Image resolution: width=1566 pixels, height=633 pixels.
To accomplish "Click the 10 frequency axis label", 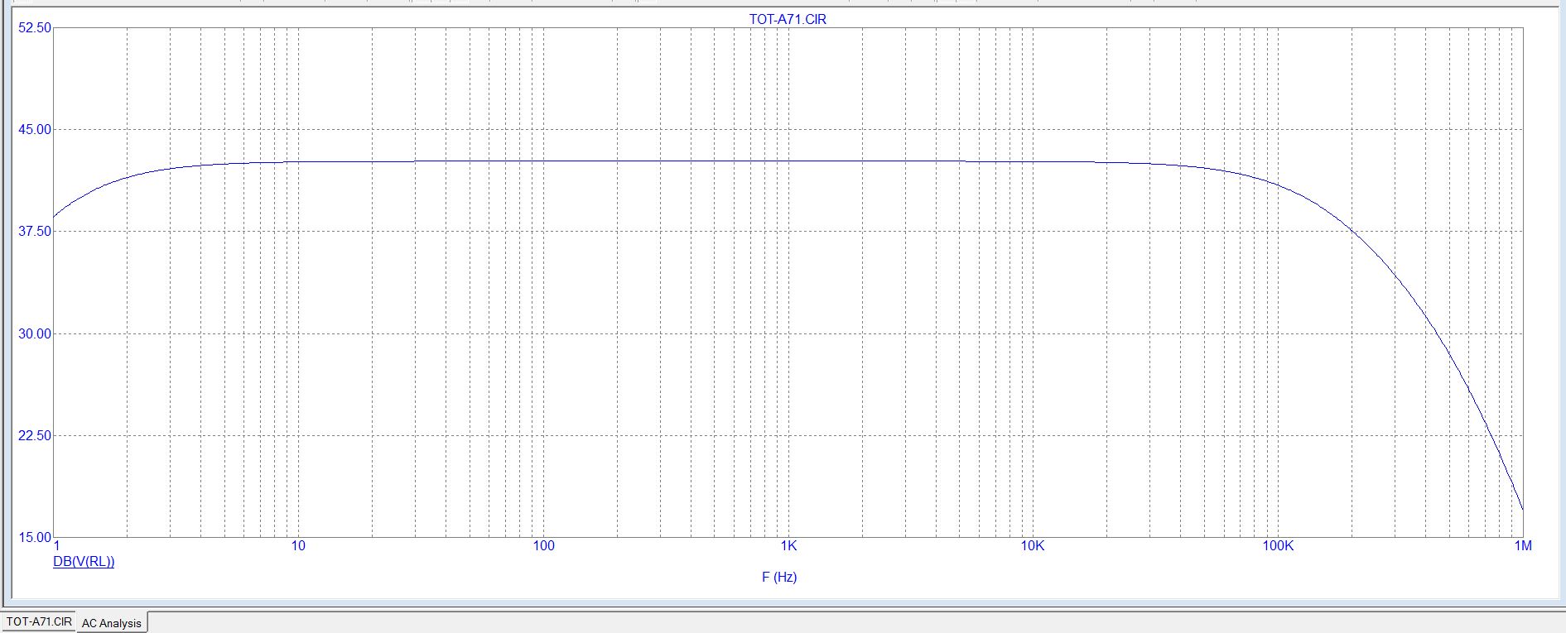I will click(x=298, y=545).
